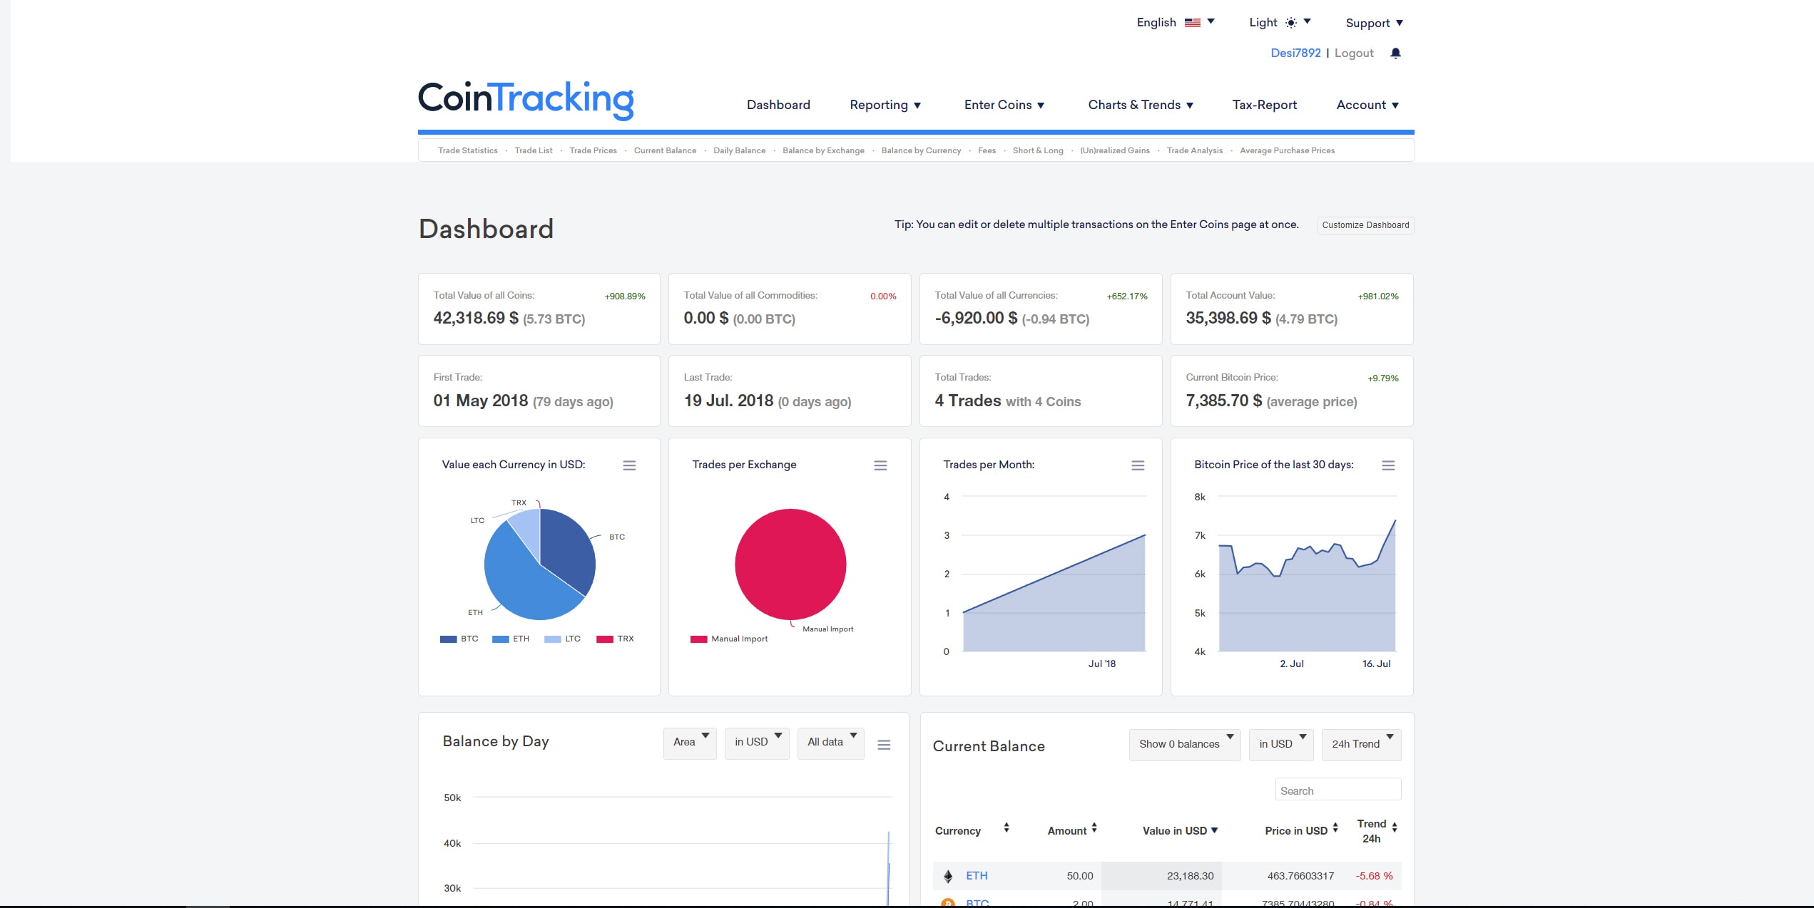The image size is (1814, 908).
Task: Click the ETH currency link in table
Action: 977,876
